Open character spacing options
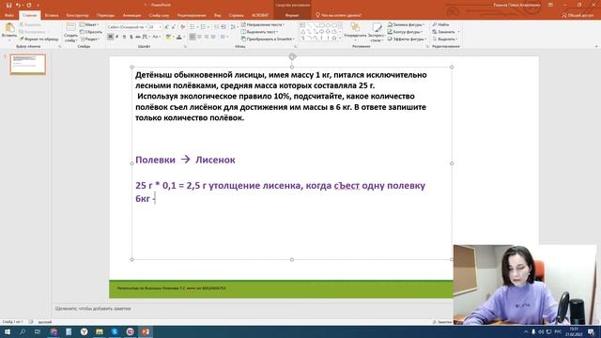Image resolution: width=601 pixels, height=338 pixels. pyautogui.click(x=146, y=37)
